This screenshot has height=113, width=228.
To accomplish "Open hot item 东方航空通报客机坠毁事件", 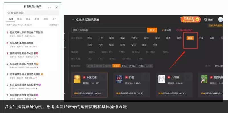I will [24, 85].
